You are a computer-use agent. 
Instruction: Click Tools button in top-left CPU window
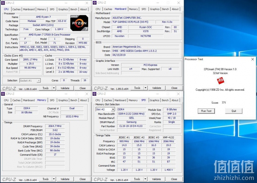click(46, 88)
